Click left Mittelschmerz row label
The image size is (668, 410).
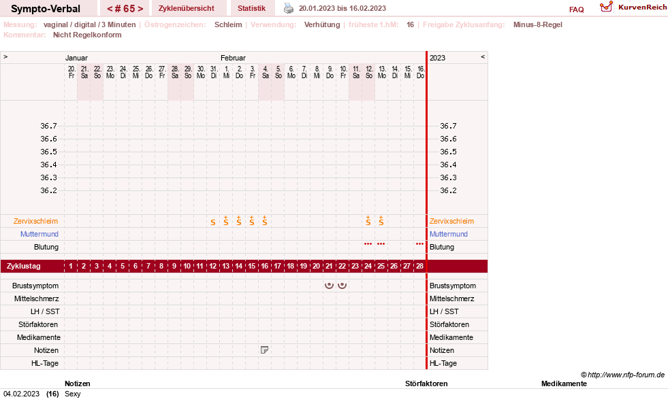tap(36, 298)
